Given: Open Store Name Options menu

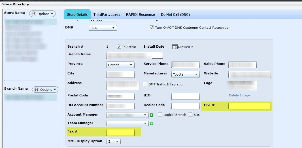Looking at the screenshot, I should tap(42, 14).
